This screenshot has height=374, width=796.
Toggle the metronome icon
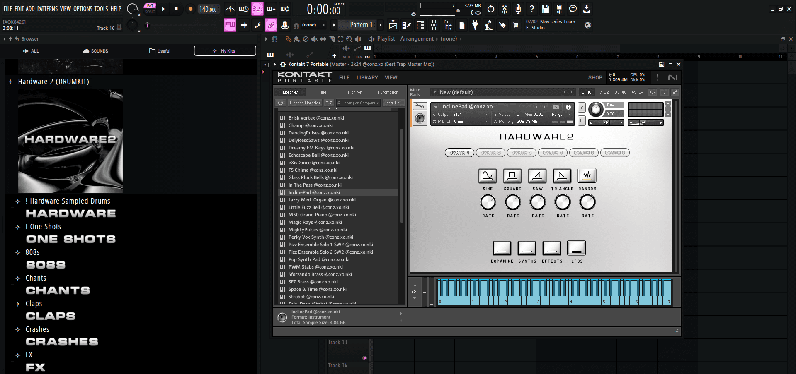tap(230, 9)
